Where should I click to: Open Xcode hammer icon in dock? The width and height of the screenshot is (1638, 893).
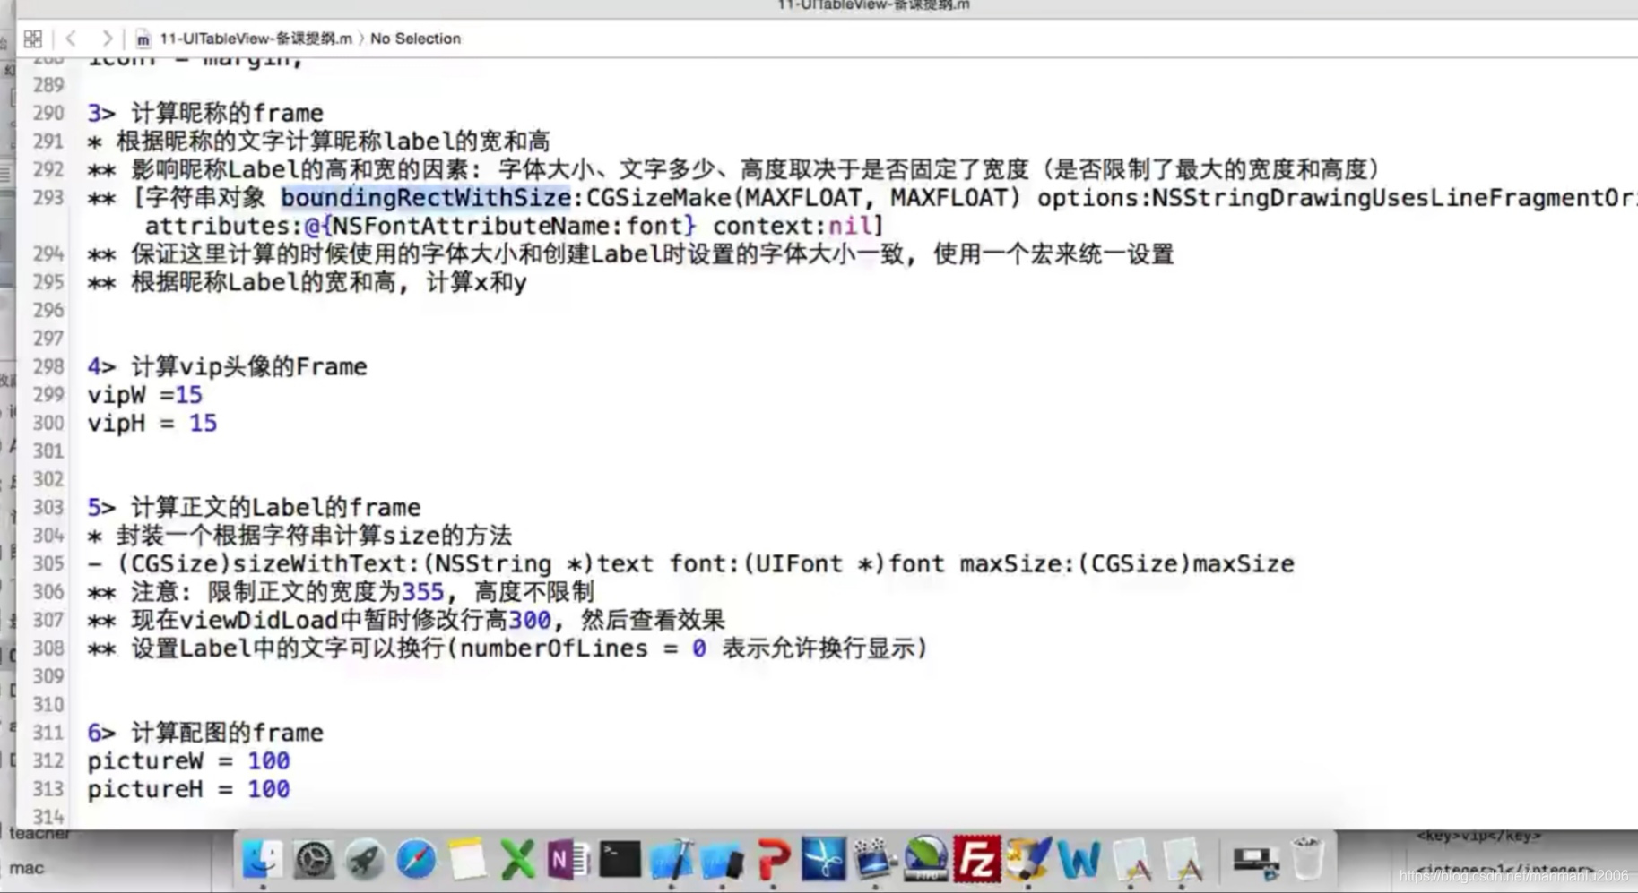672,860
